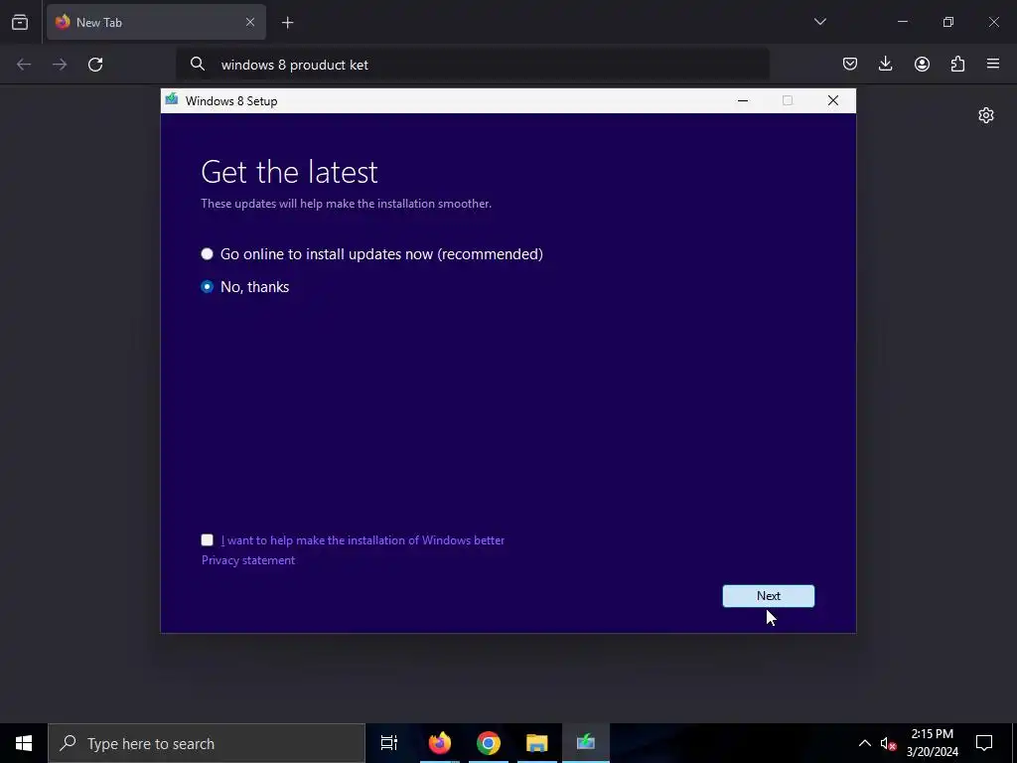
Task: Open Firefox View icon at tab strip
Action: [x=20, y=22]
